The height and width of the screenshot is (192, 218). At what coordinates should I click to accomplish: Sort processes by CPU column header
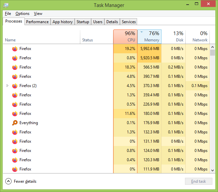point(126,37)
